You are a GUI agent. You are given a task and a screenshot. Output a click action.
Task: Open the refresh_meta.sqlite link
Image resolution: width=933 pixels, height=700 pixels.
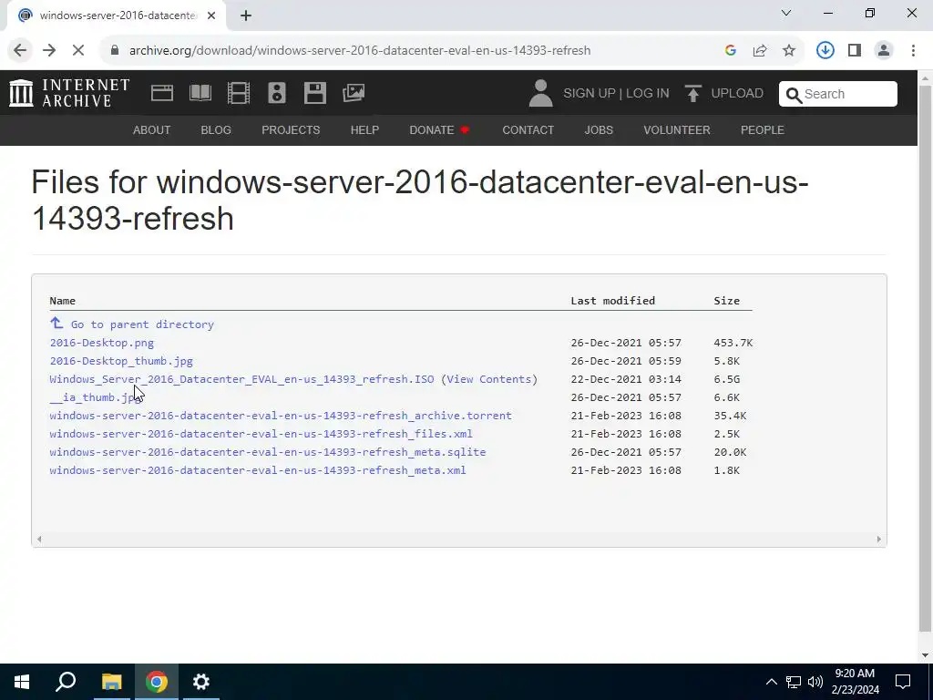click(x=268, y=452)
